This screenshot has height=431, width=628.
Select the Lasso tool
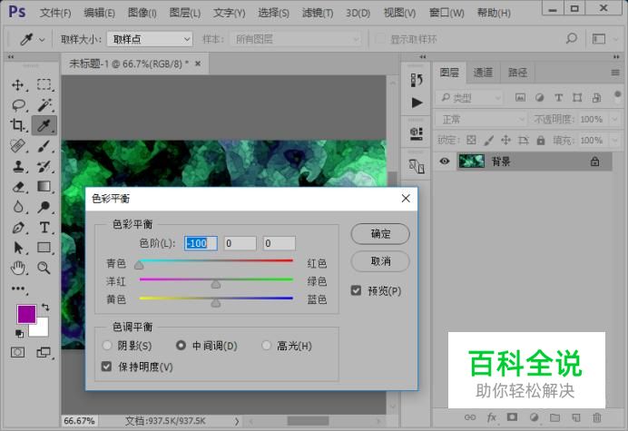coord(18,105)
